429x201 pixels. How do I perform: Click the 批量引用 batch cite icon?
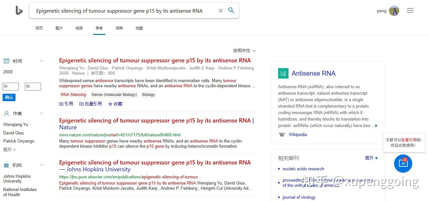[x=81, y=104]
